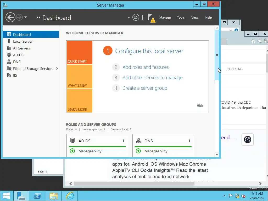The width and height of the screenshot is (268, 201).
Task: Open the Manage menu
Action: pos(165,18)
